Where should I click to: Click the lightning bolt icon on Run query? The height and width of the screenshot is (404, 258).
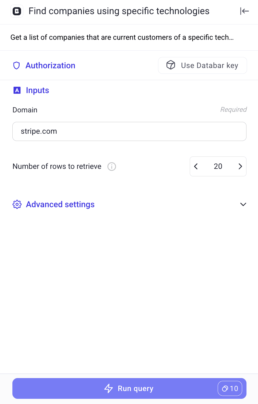point(109,388)
